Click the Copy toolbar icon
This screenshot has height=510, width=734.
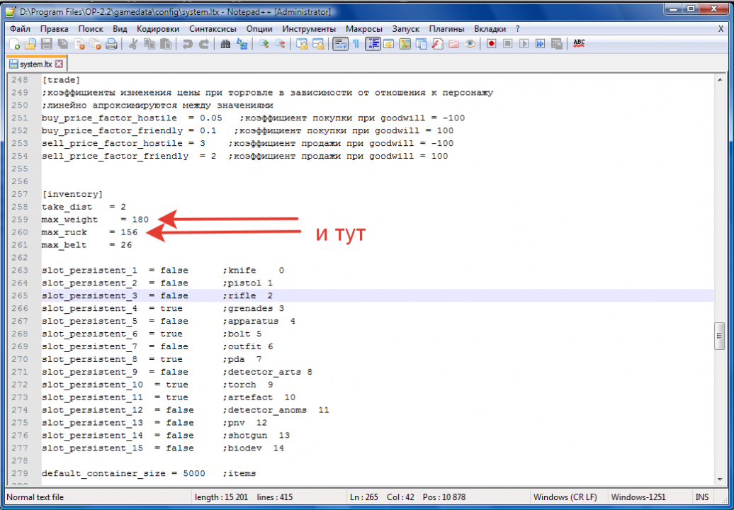(x=149, y=45)
